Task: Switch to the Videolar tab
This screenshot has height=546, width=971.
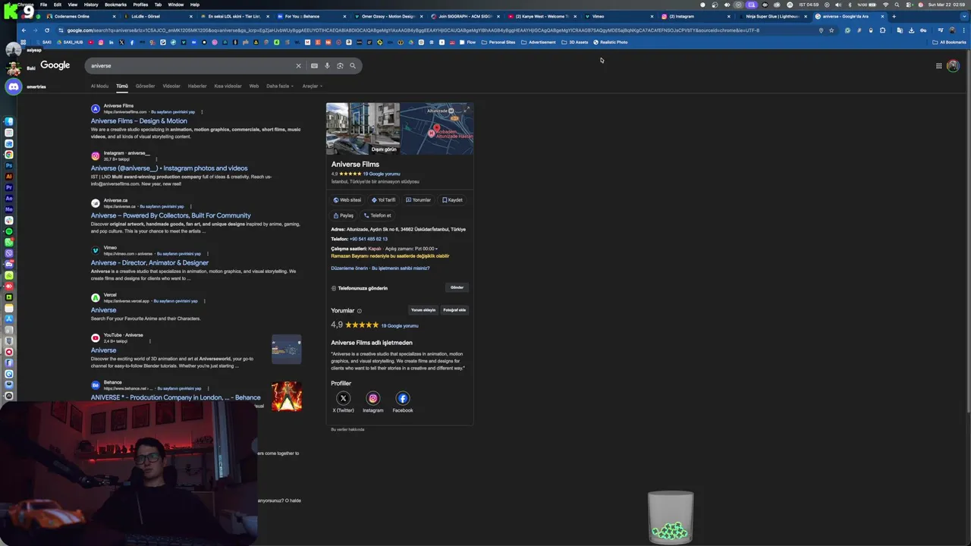Action: [171, 86]
